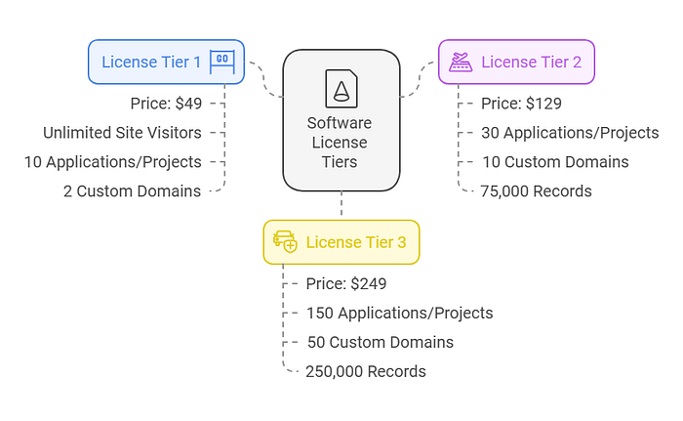Click the 10 Applications/Projects text

click(x=113, y=162)
